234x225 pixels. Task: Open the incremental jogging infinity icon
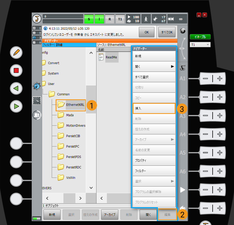177,19
